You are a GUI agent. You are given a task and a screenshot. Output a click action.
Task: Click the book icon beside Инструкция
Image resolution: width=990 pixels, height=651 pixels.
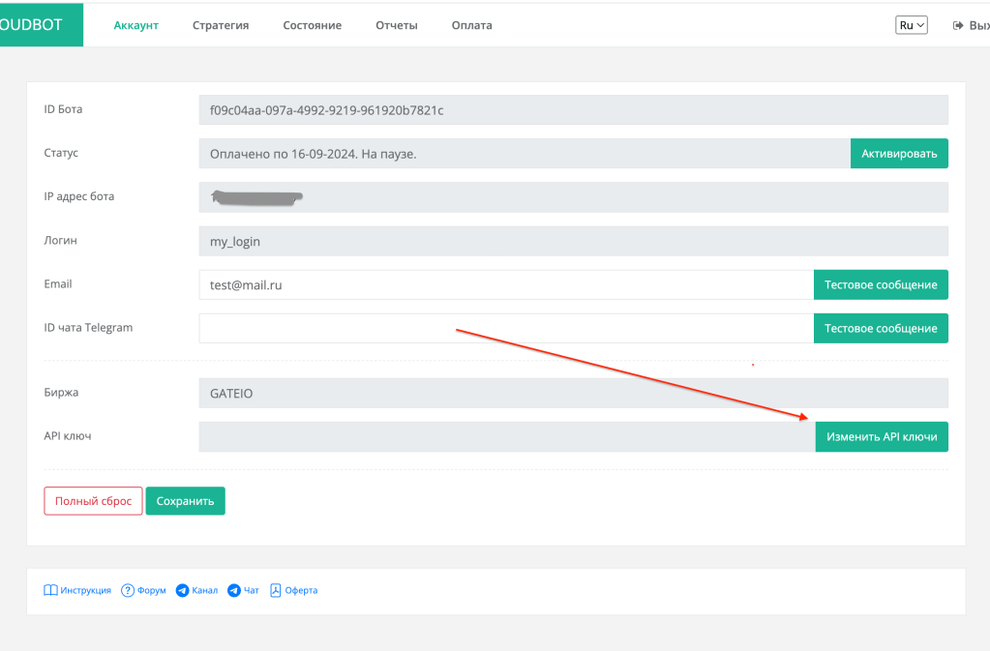click(51, 590)
